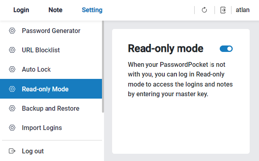Switch to the Login tab
Viewport: 259px width, 161px height.
[x=21, y=10]
